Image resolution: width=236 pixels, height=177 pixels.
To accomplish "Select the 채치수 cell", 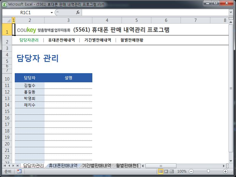I will click(x=30, y=105).
